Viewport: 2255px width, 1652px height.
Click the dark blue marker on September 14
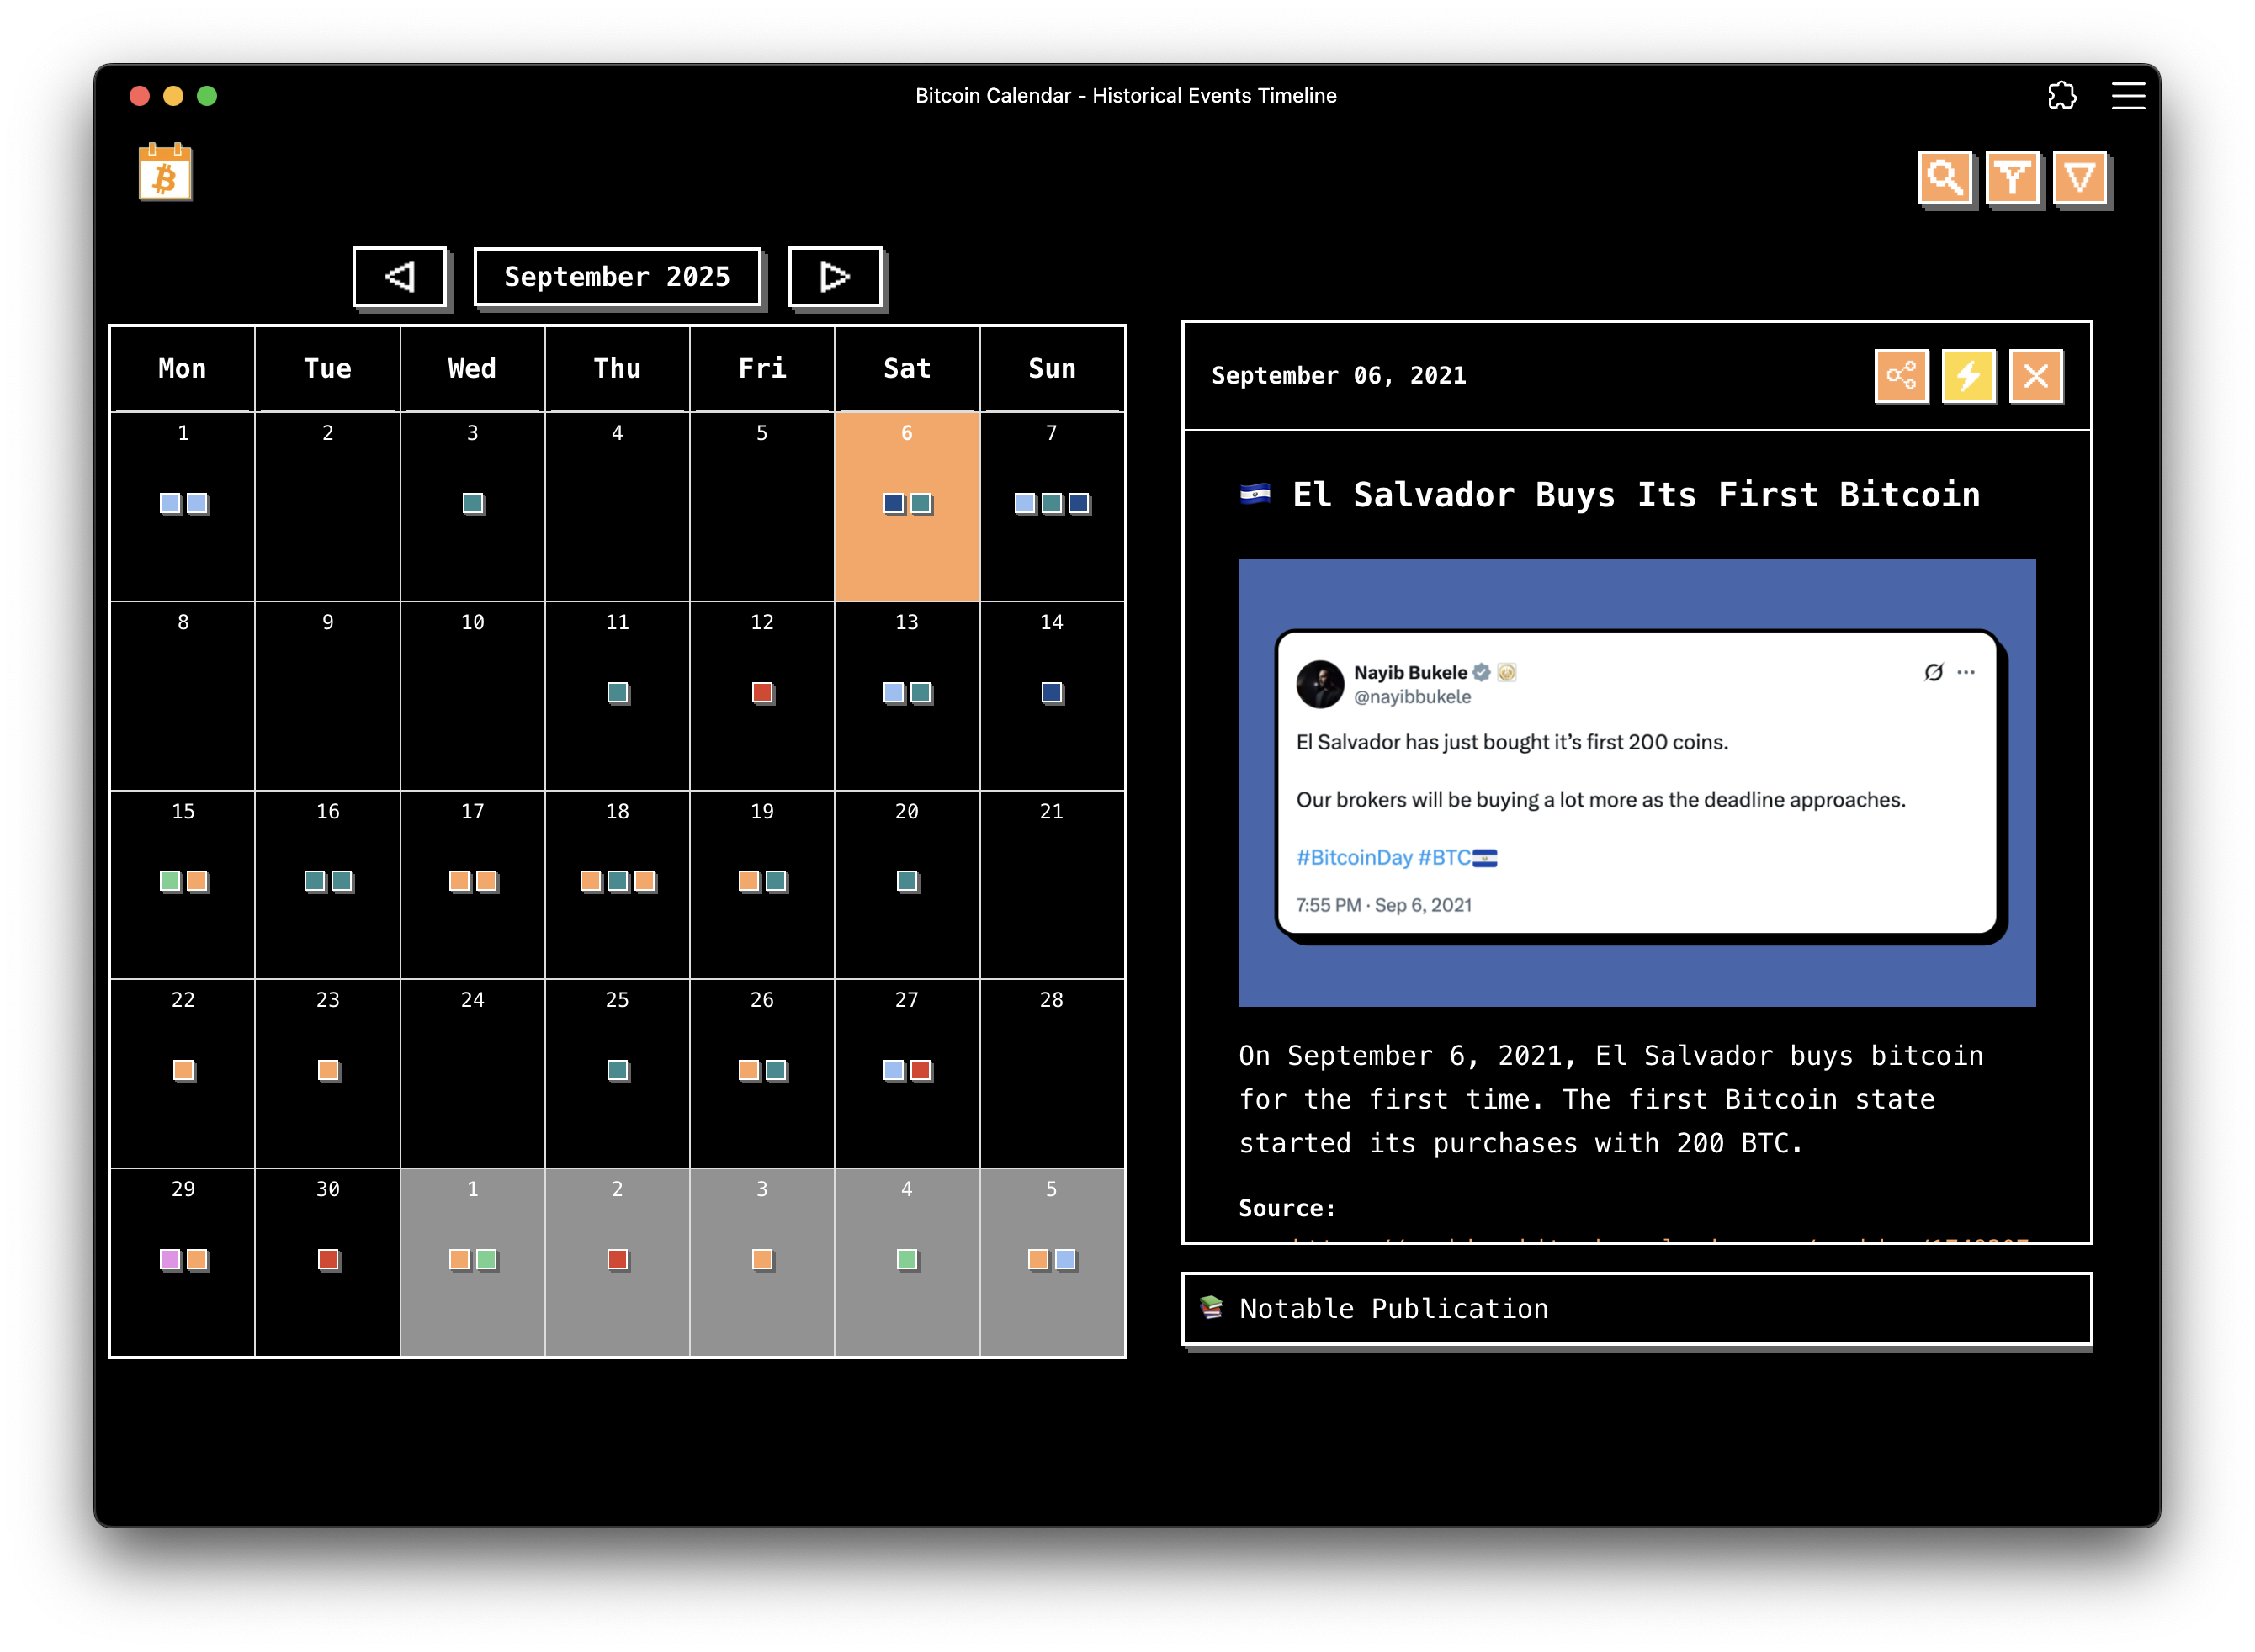1052,692
